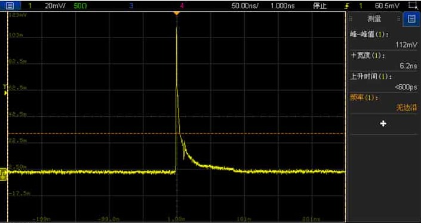Screen dimensions: 421x223
Task: Click the trigger level T marker on left edge
Action: [5, 89]
